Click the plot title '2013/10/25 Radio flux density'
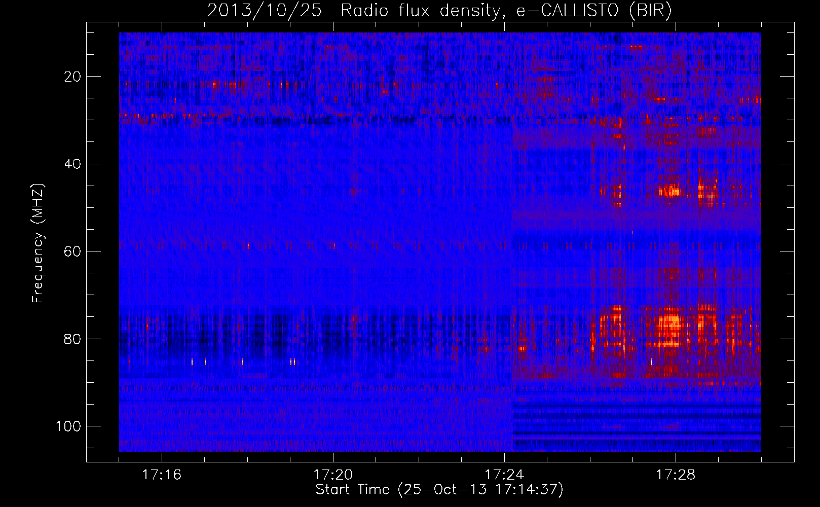 click(439, 11)
